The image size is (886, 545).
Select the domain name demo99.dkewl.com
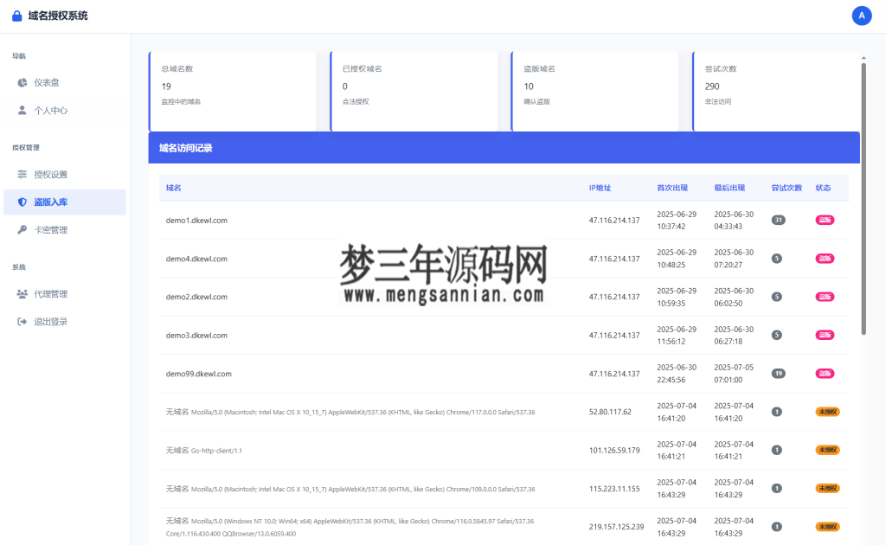(197, 374)
